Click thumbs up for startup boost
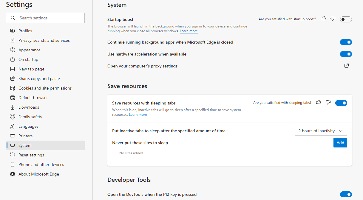363x200 pixels. tap(323, 19)
